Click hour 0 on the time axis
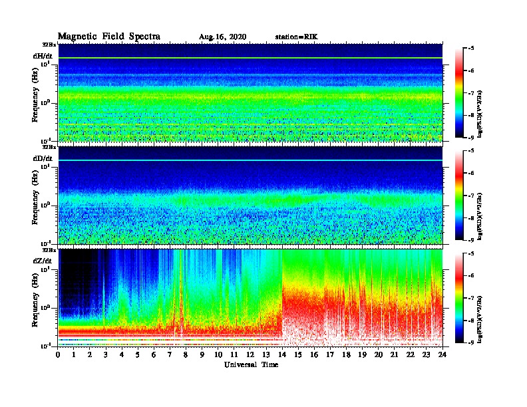This screenshot has width=527, height=407. 58,355
